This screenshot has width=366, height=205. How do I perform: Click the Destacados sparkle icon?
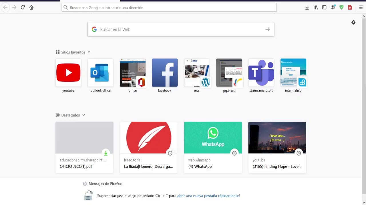pos(57,115)
